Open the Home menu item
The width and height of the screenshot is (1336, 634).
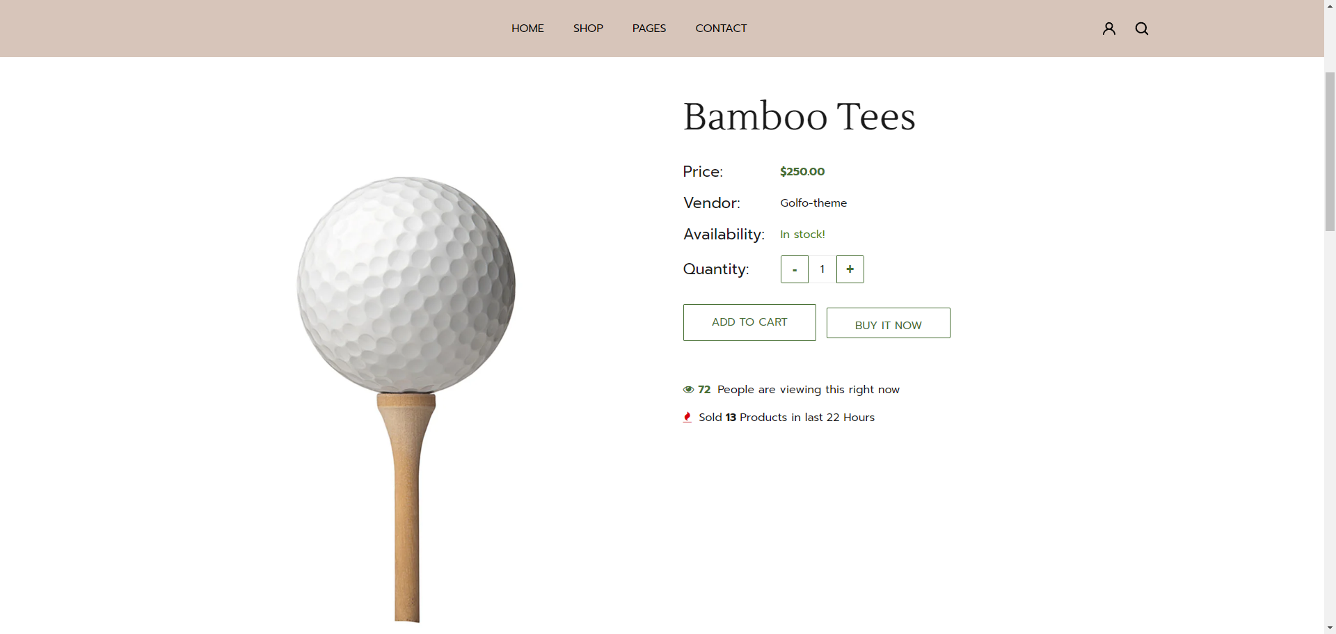point(527,29)
